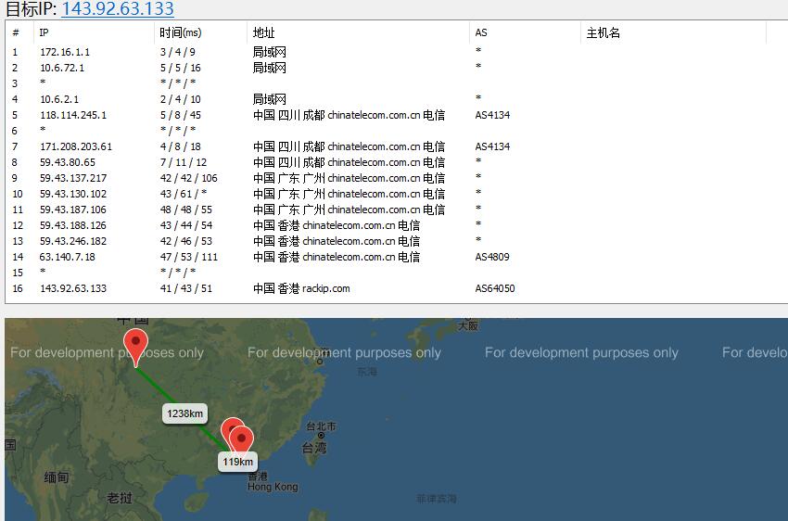Select row number 6 with timed-out hop
The width and height of the screenshot is (788, 521).
[15, 131]
